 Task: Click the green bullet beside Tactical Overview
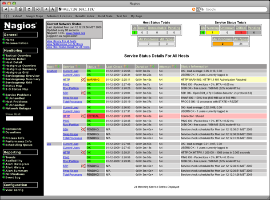pyautogui.click(x=4, y=55)
